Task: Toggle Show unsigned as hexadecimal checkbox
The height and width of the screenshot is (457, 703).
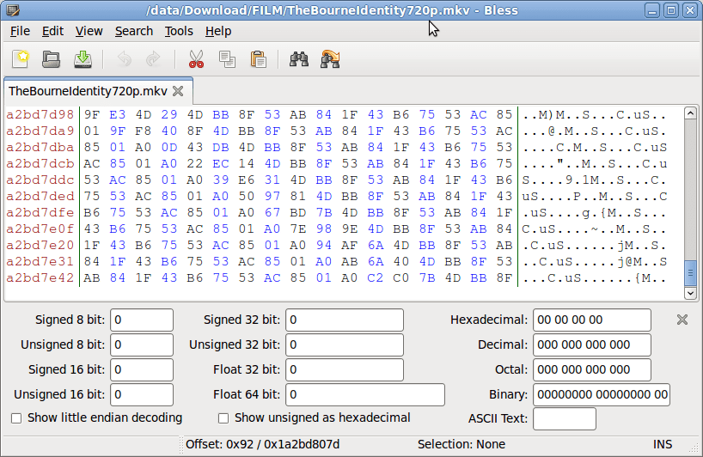Action: click(223, 418)
